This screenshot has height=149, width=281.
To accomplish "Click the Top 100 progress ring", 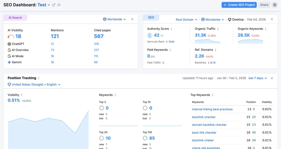I will (x=145, y=138).
